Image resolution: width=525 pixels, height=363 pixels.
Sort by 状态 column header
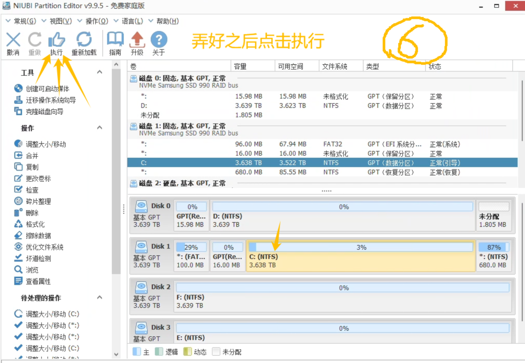[x=469, y=66]
